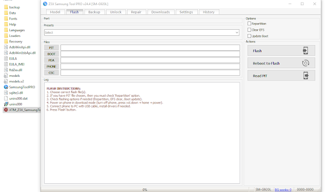Click the PIT file button

tap(51, 48)
